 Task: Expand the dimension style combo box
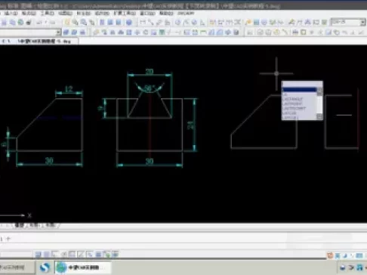pyautogui.click(x=362, y=23)
